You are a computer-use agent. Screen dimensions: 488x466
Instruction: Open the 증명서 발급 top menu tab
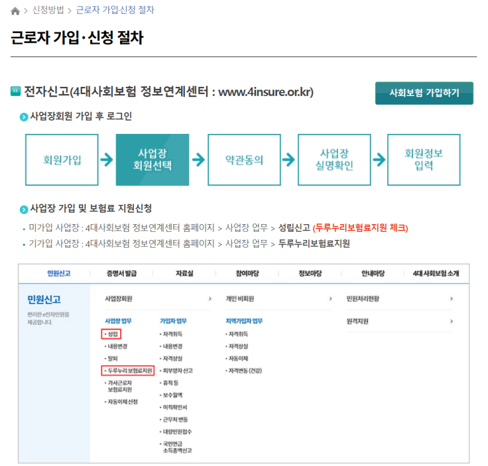[x=122, y=273]
